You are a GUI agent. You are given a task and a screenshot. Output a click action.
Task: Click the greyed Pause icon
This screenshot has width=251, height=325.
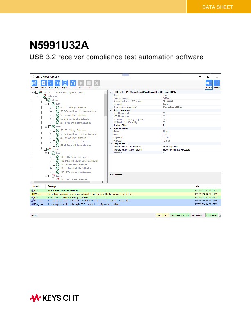89,83
